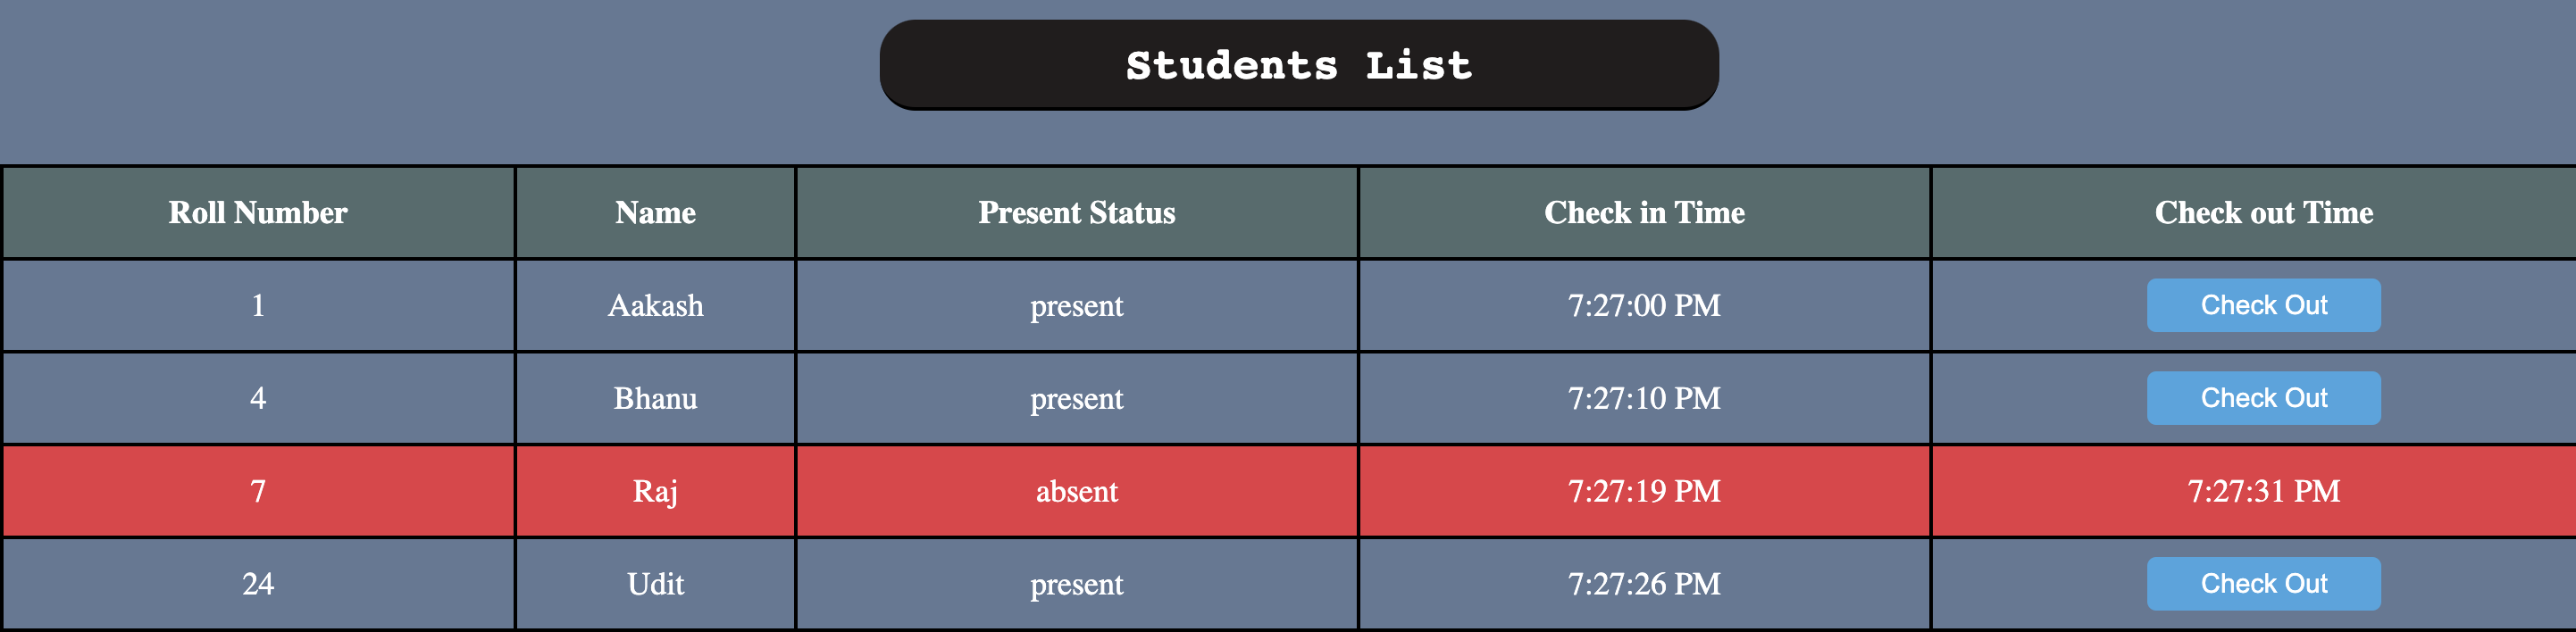
Task: Click the Name column header
Action: click(655, 212)
